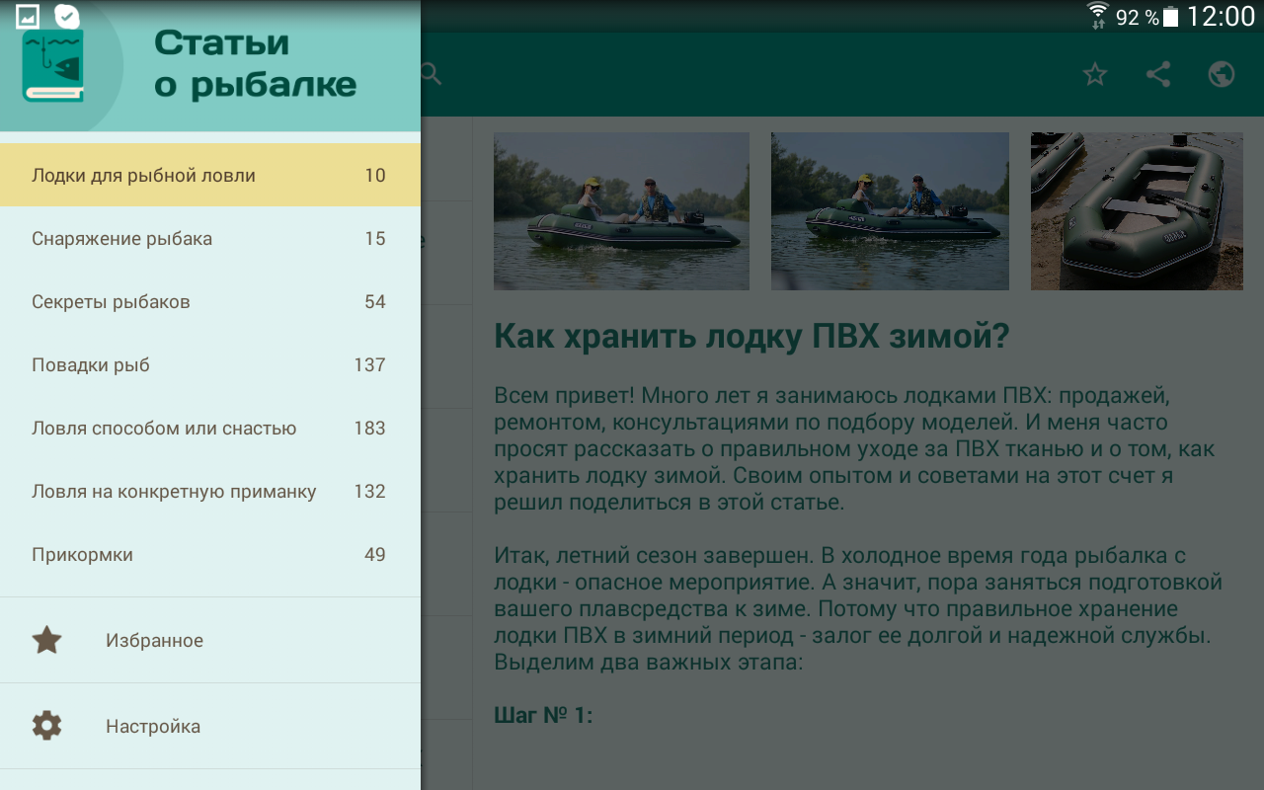Screen dimensions: 1264x790
Task: Tap the clock showing 12:00
Action: click(1221, 17)
